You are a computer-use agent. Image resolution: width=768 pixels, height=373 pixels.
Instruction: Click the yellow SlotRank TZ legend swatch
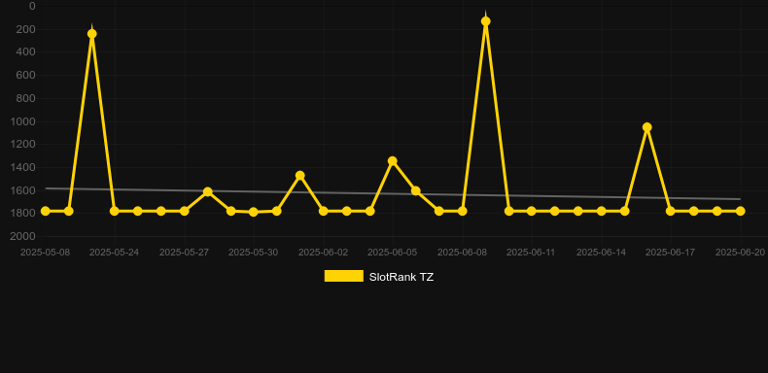pyautogui.click(x=344, y=276)
